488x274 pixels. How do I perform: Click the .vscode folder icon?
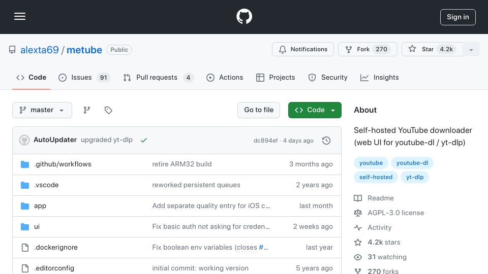coord(25,185)
